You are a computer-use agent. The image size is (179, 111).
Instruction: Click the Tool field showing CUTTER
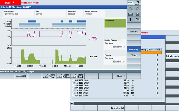click(x=50, y=13)
